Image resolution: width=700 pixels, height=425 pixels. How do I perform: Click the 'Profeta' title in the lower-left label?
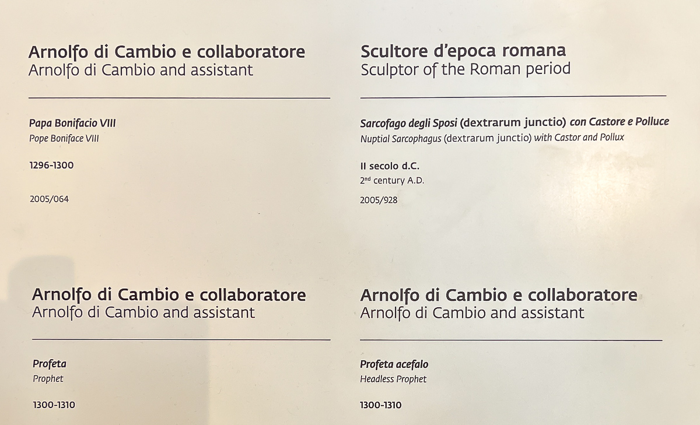50,364
